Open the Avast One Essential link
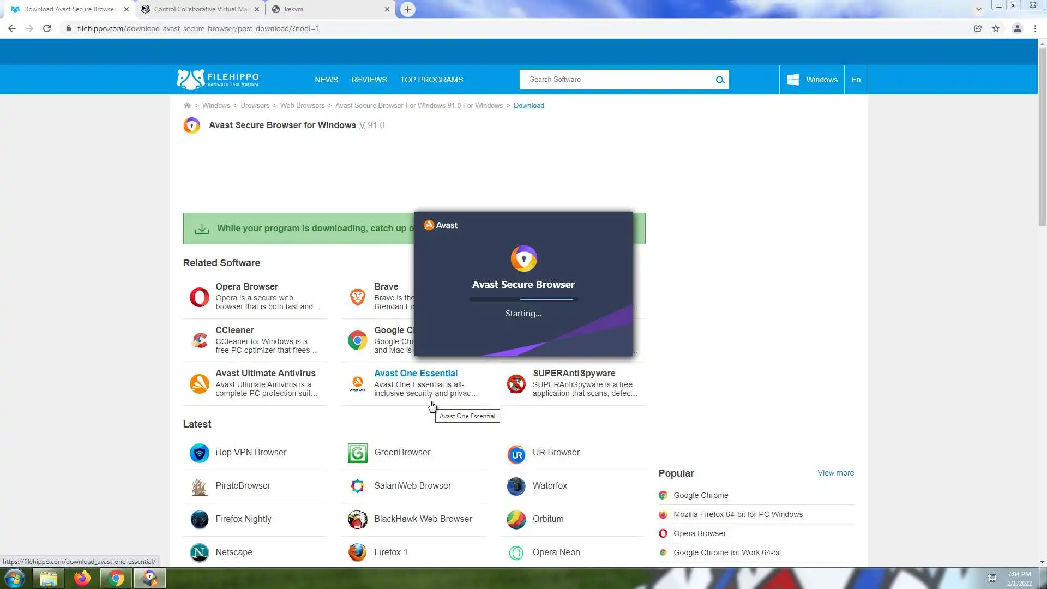The width and height of the screenshot is (1047, 589). 416,373
